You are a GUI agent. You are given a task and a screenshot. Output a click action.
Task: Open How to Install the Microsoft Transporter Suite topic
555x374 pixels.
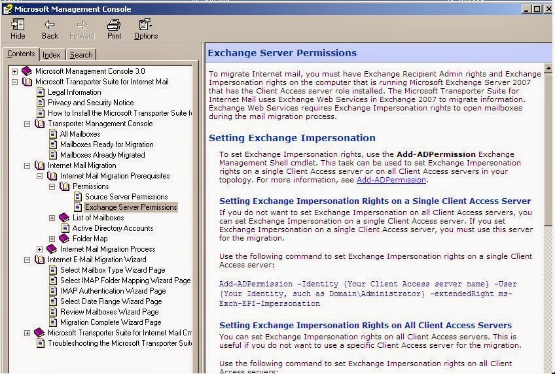click(x=120, y=113)
